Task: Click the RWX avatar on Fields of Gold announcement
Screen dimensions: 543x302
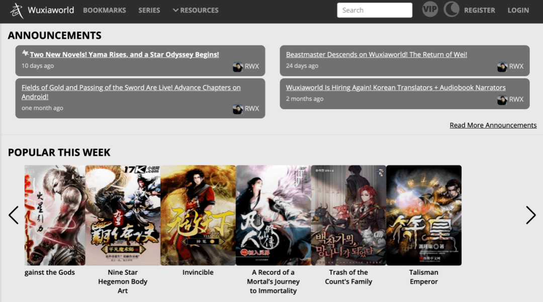Action: [x=237, y=109]
